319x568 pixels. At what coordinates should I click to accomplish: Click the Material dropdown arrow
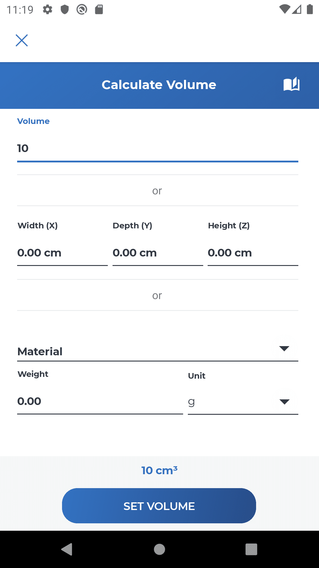284,348
